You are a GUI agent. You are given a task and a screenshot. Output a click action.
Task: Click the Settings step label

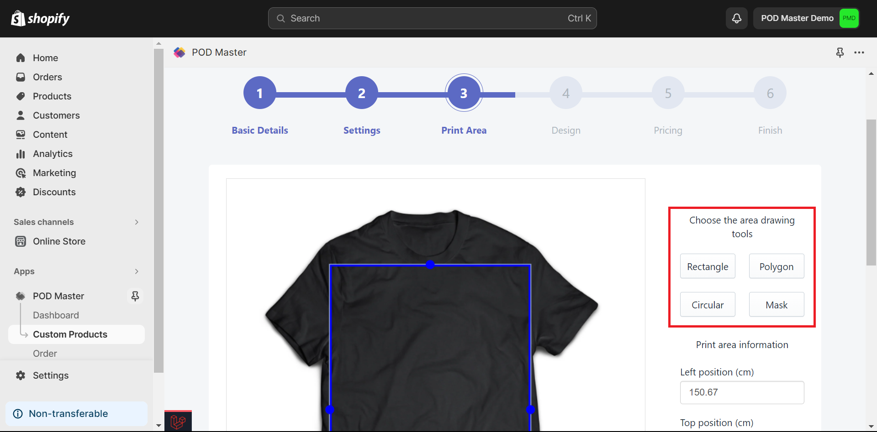click(x=362, y=130)
